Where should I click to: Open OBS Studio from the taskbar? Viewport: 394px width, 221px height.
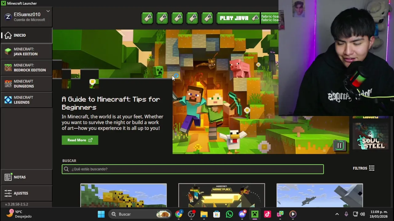coord(191,214)
